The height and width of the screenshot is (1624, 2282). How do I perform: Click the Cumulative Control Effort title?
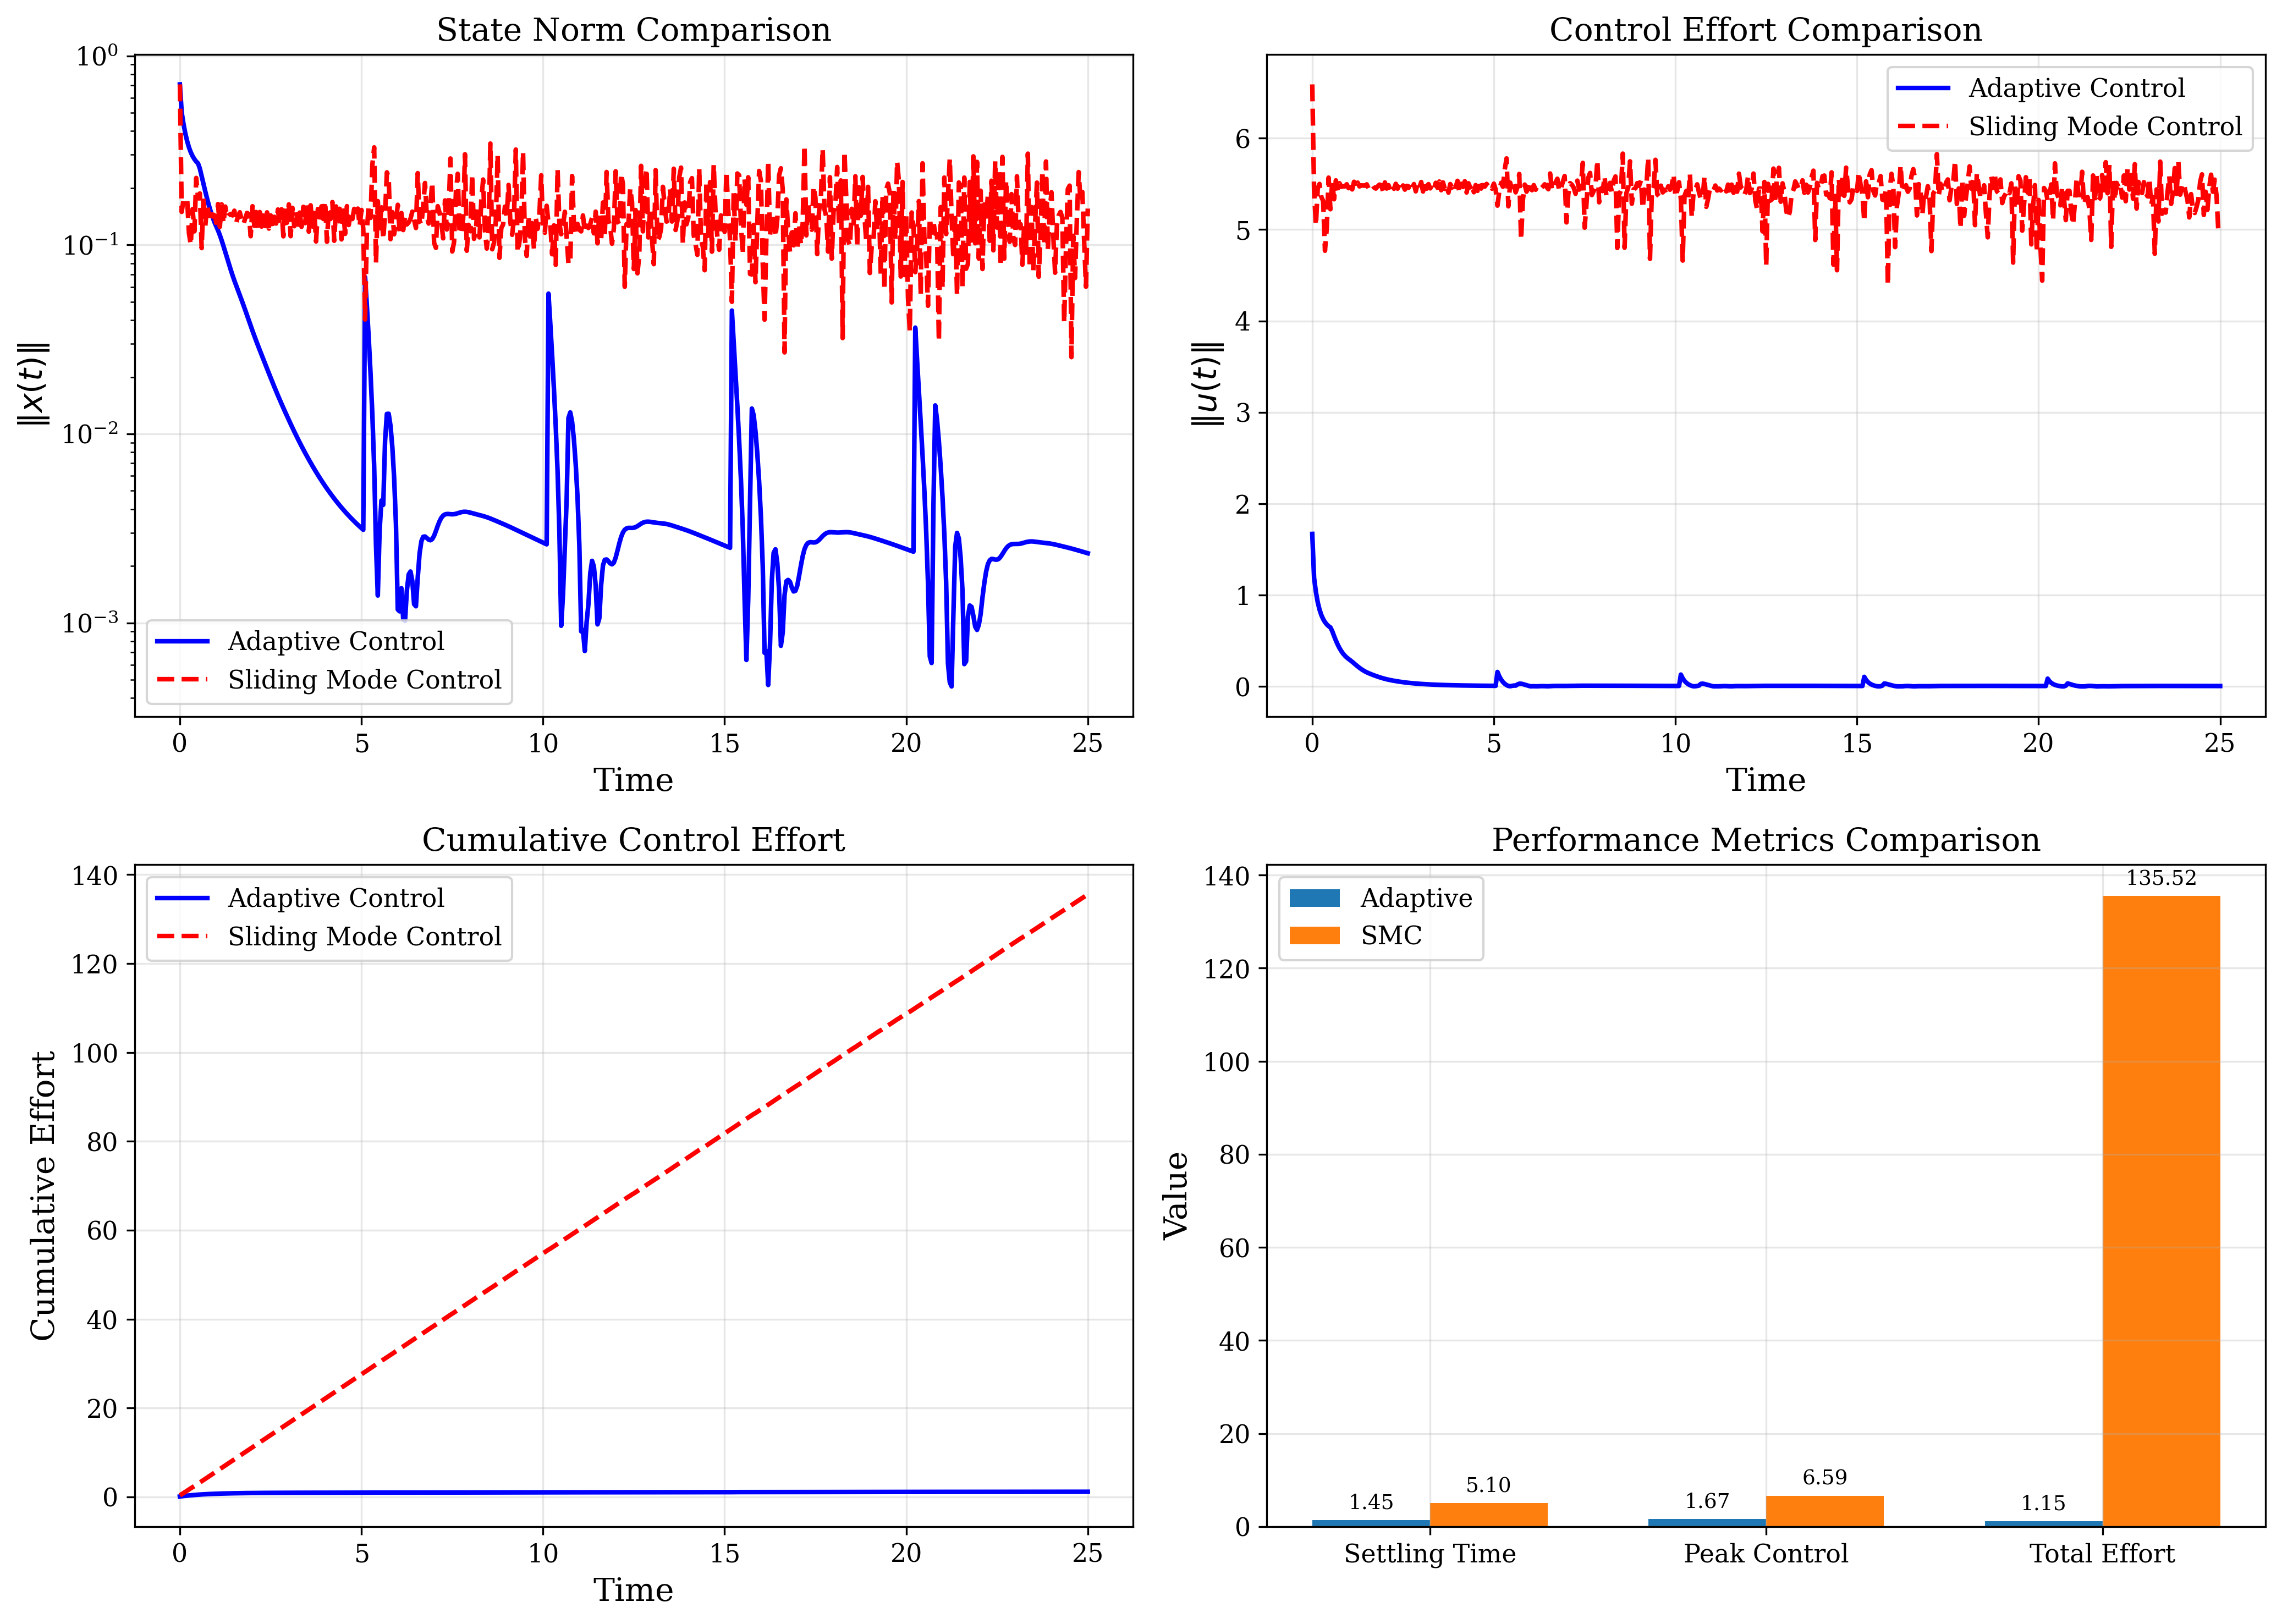click(x=633, y=840)
